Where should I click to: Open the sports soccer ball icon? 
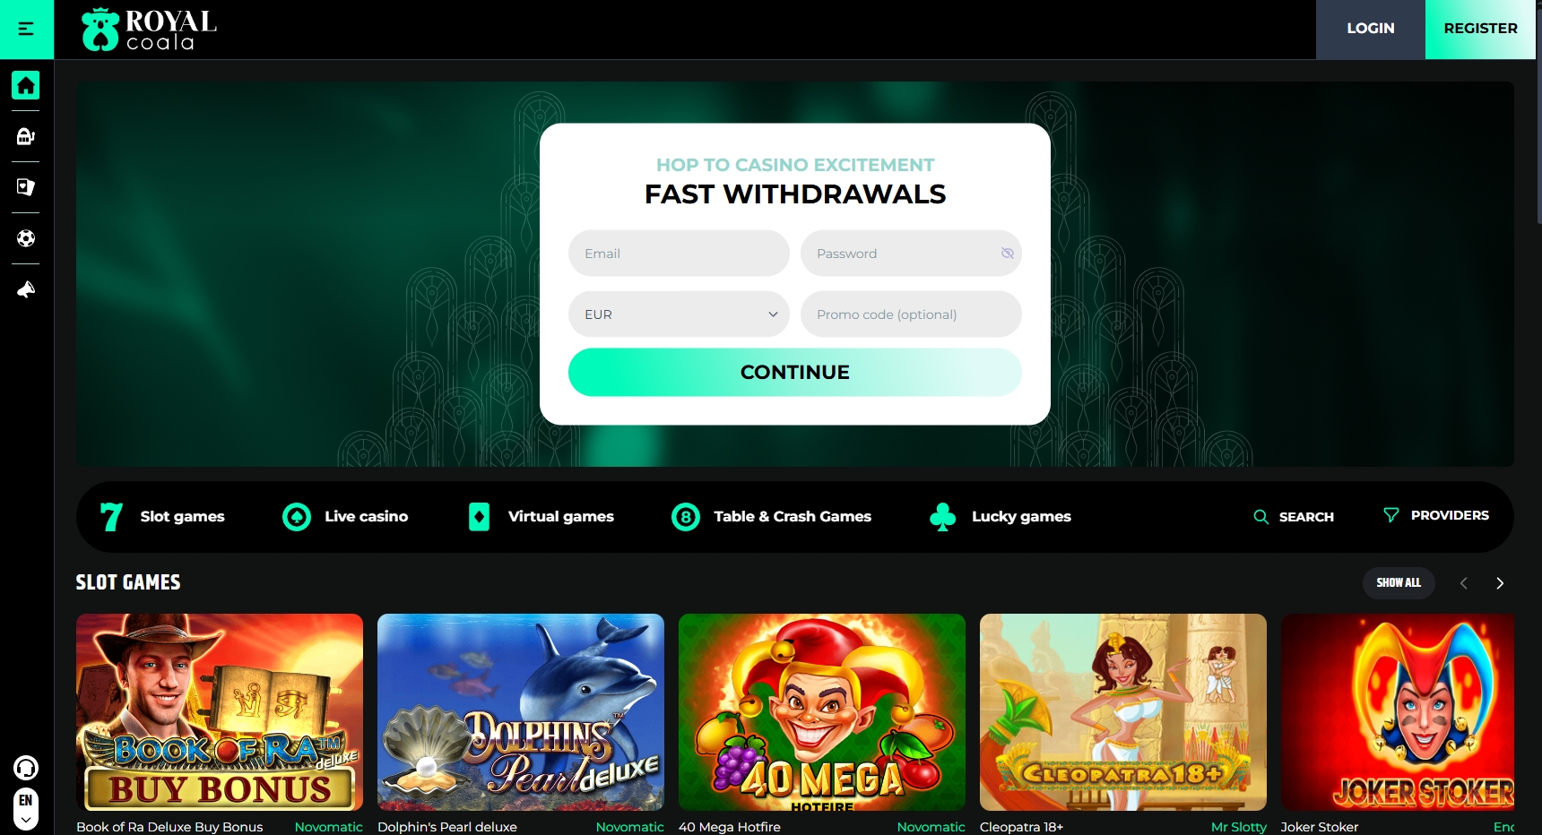pyautogui.click(x=26, y=238)
